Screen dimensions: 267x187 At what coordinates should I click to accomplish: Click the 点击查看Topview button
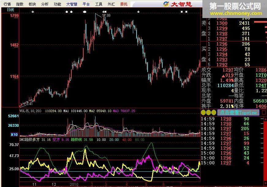238,112
